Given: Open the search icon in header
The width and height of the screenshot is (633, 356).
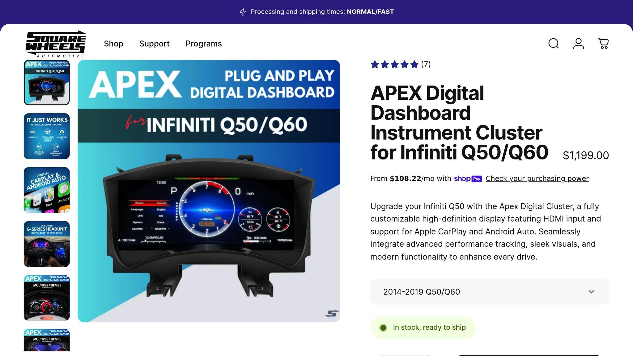Looking at the screenshot, I should coord(554,44).
